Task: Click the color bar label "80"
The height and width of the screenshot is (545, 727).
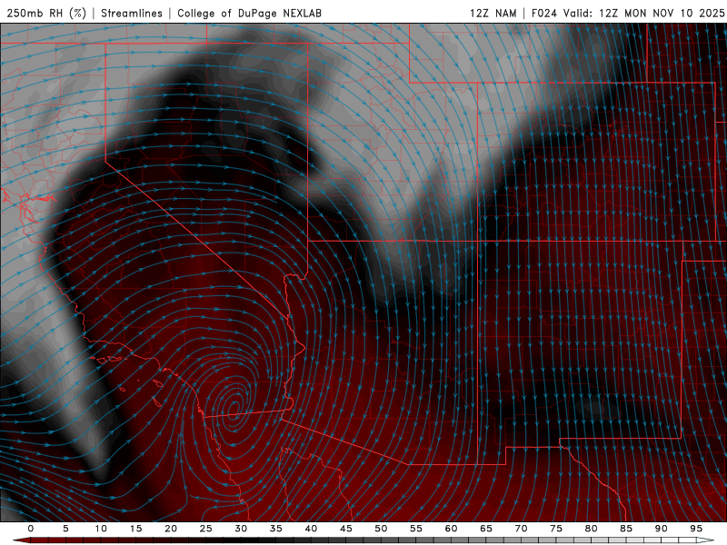Action: pos(591,529)
